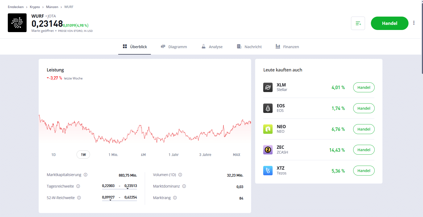The image size is (423, 217).
Task: Select the 3 Jahre chart range
Action: click(205, 155)
